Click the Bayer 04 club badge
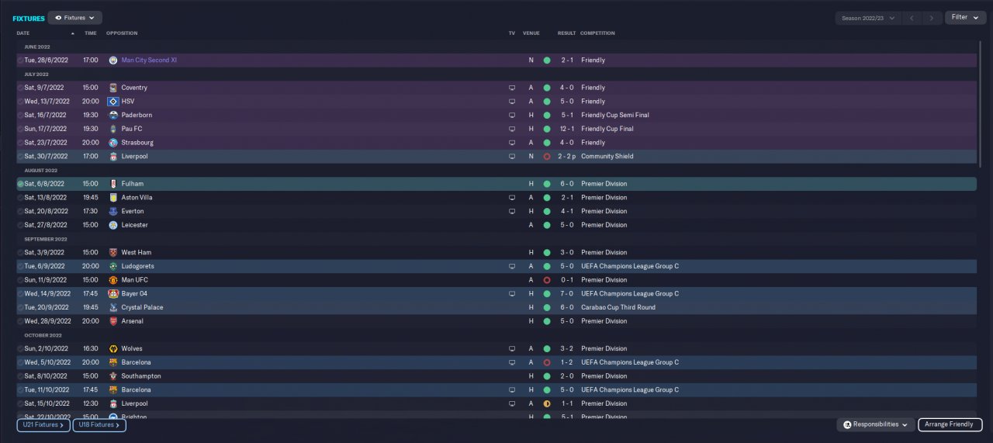 (113, 294)
